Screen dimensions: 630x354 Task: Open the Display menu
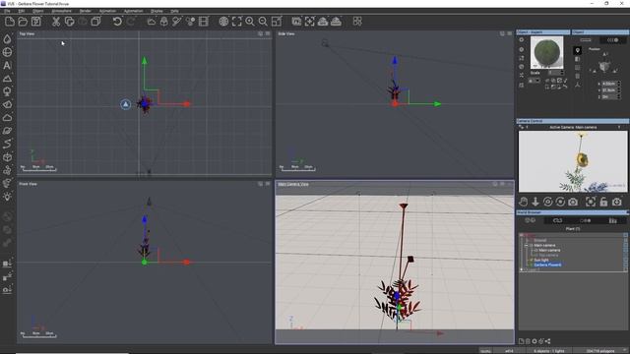click(x=157, y=11)
